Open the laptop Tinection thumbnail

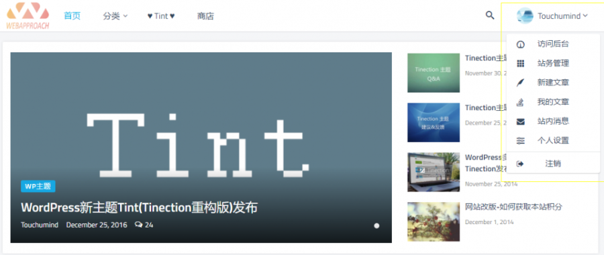pos(434,172)
